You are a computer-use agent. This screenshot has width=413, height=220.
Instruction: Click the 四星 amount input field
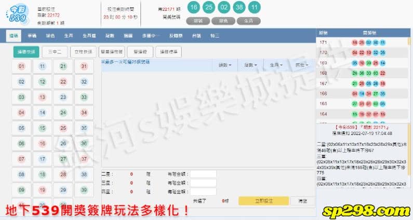click(x=203, y=191)
